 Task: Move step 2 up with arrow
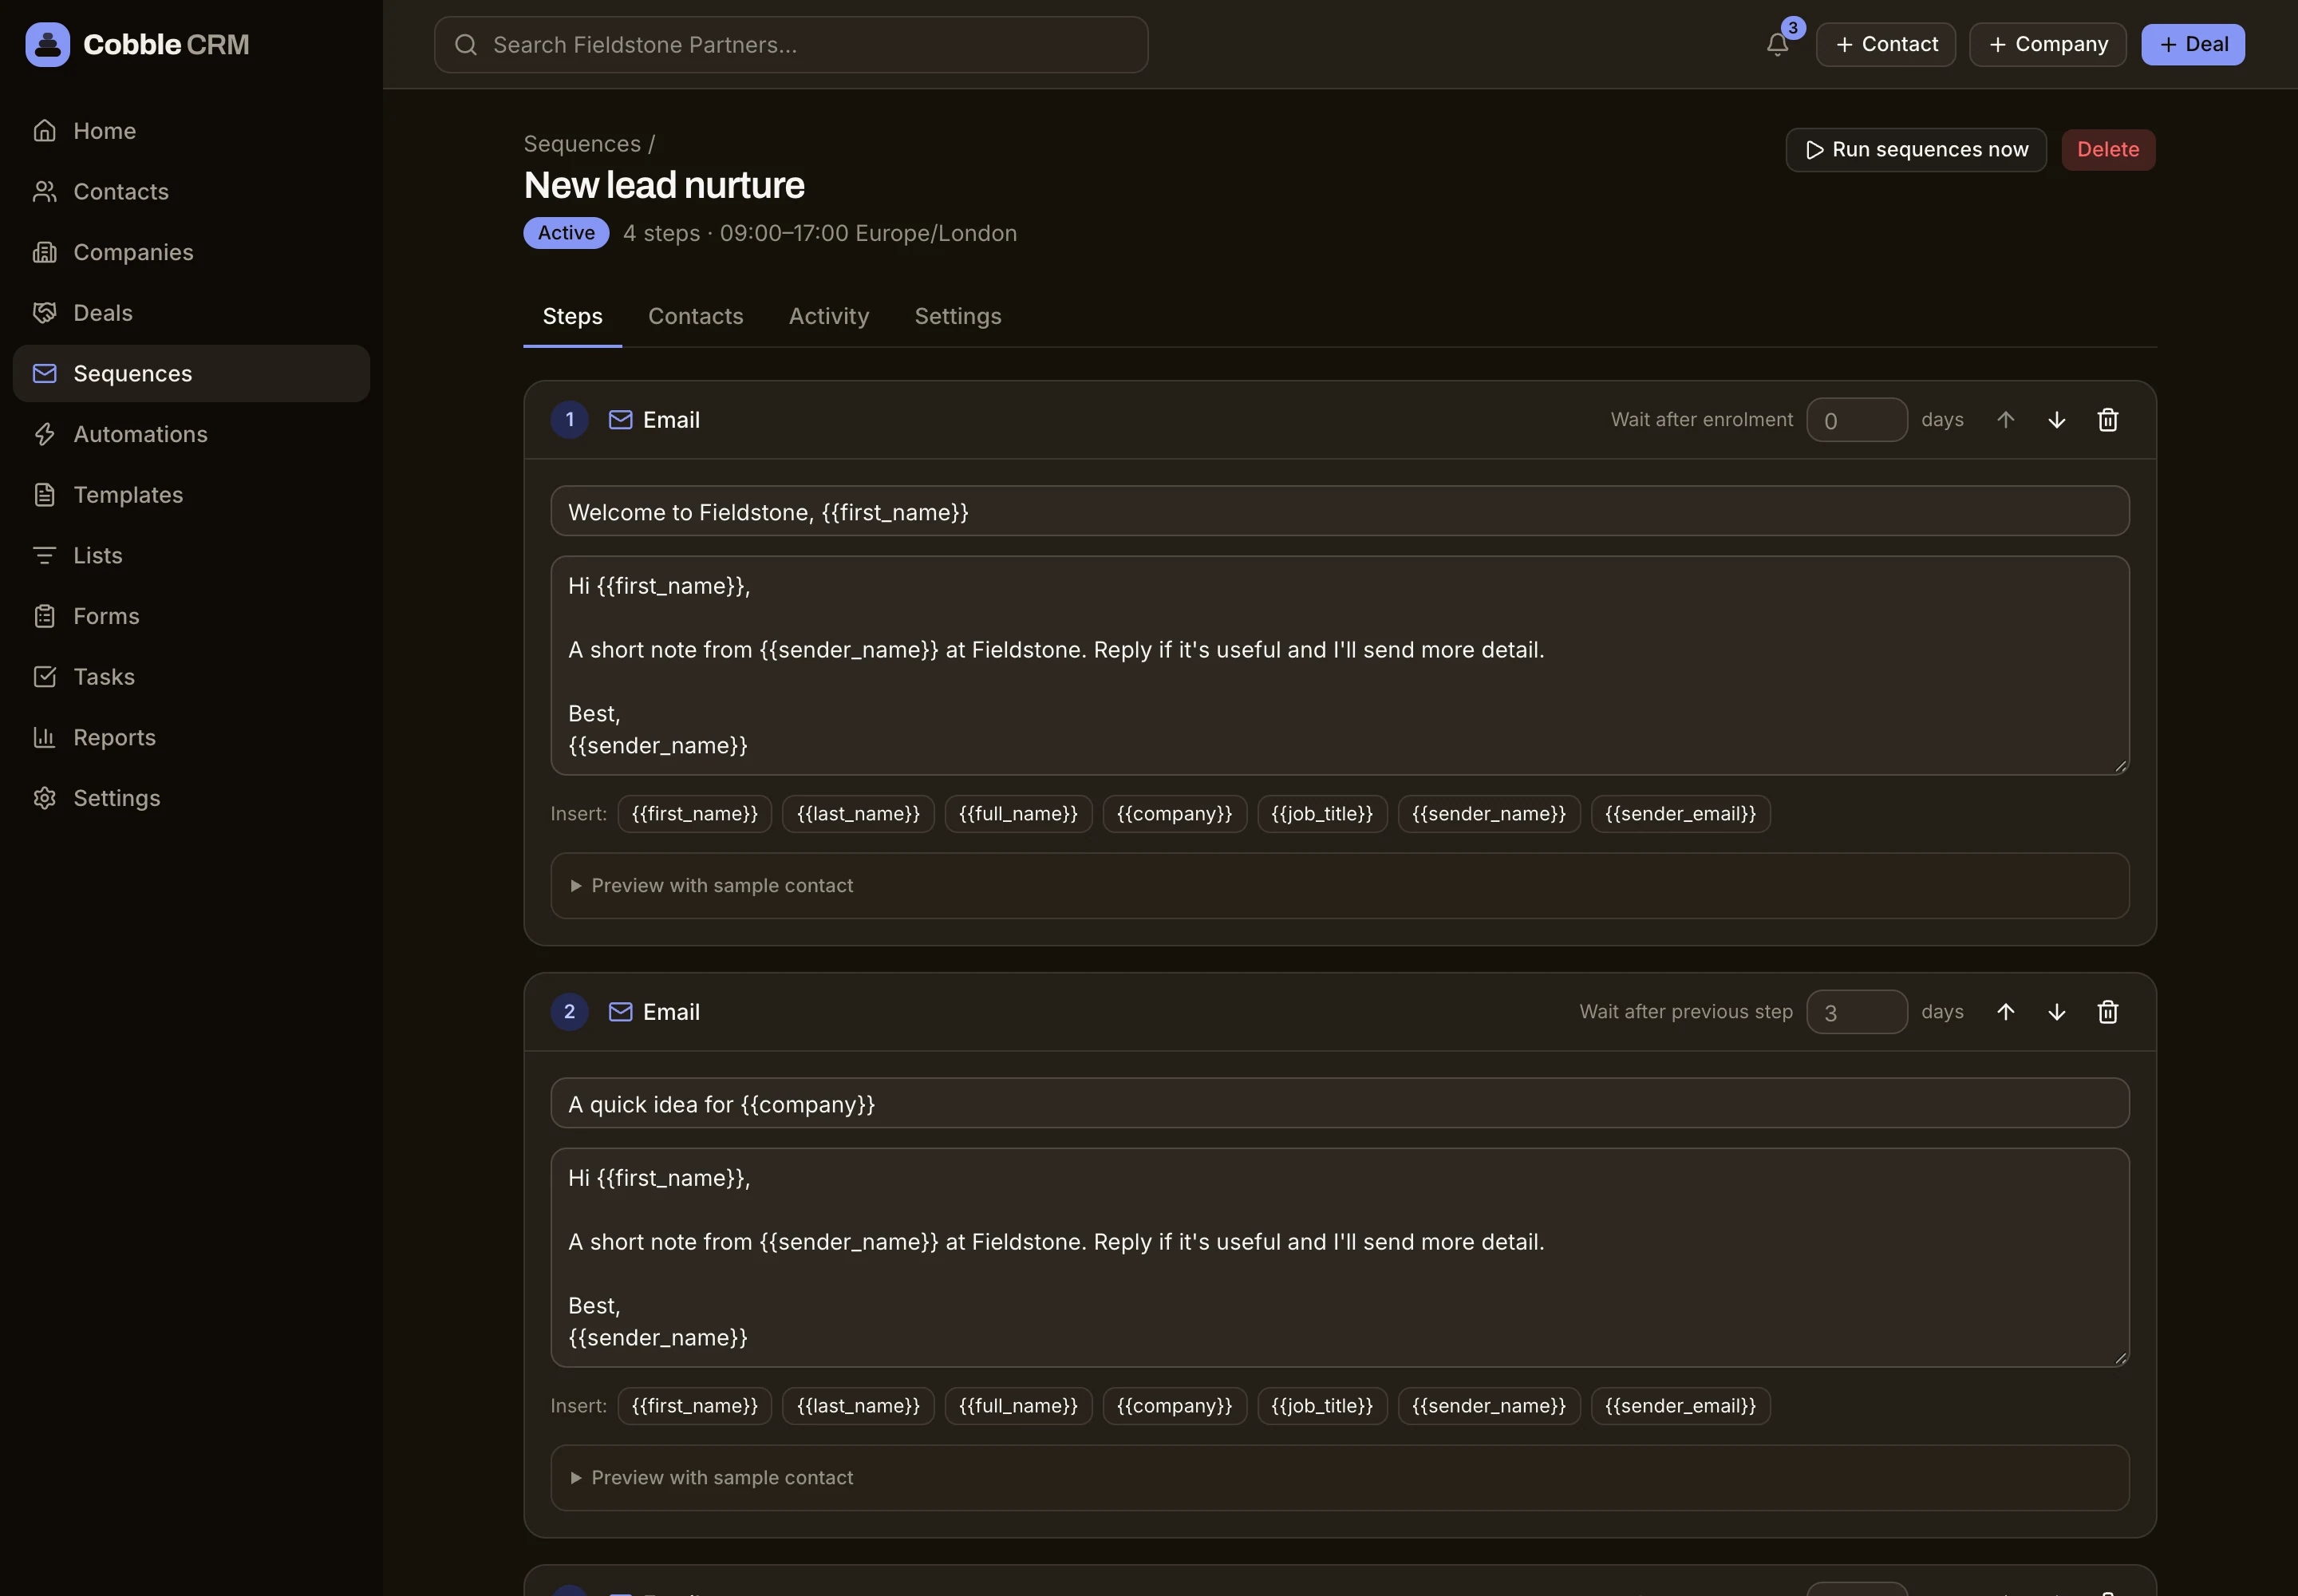click(2005, 1012)
